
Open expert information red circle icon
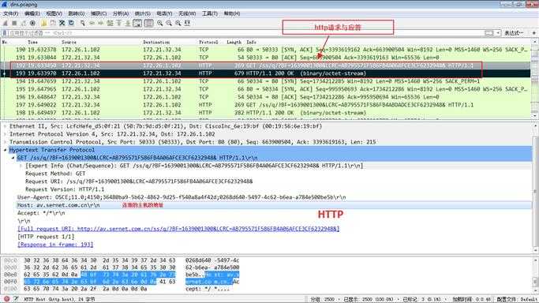(x=6, y=299)
